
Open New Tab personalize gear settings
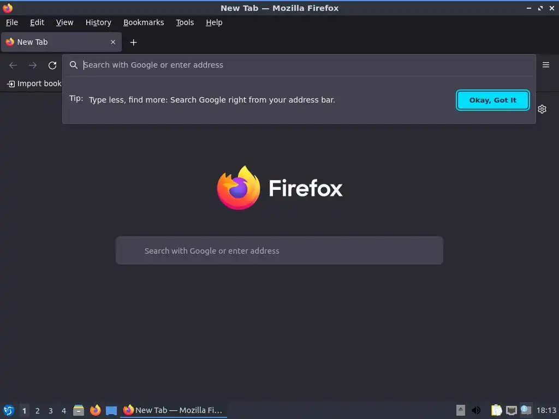pos(542,109)
